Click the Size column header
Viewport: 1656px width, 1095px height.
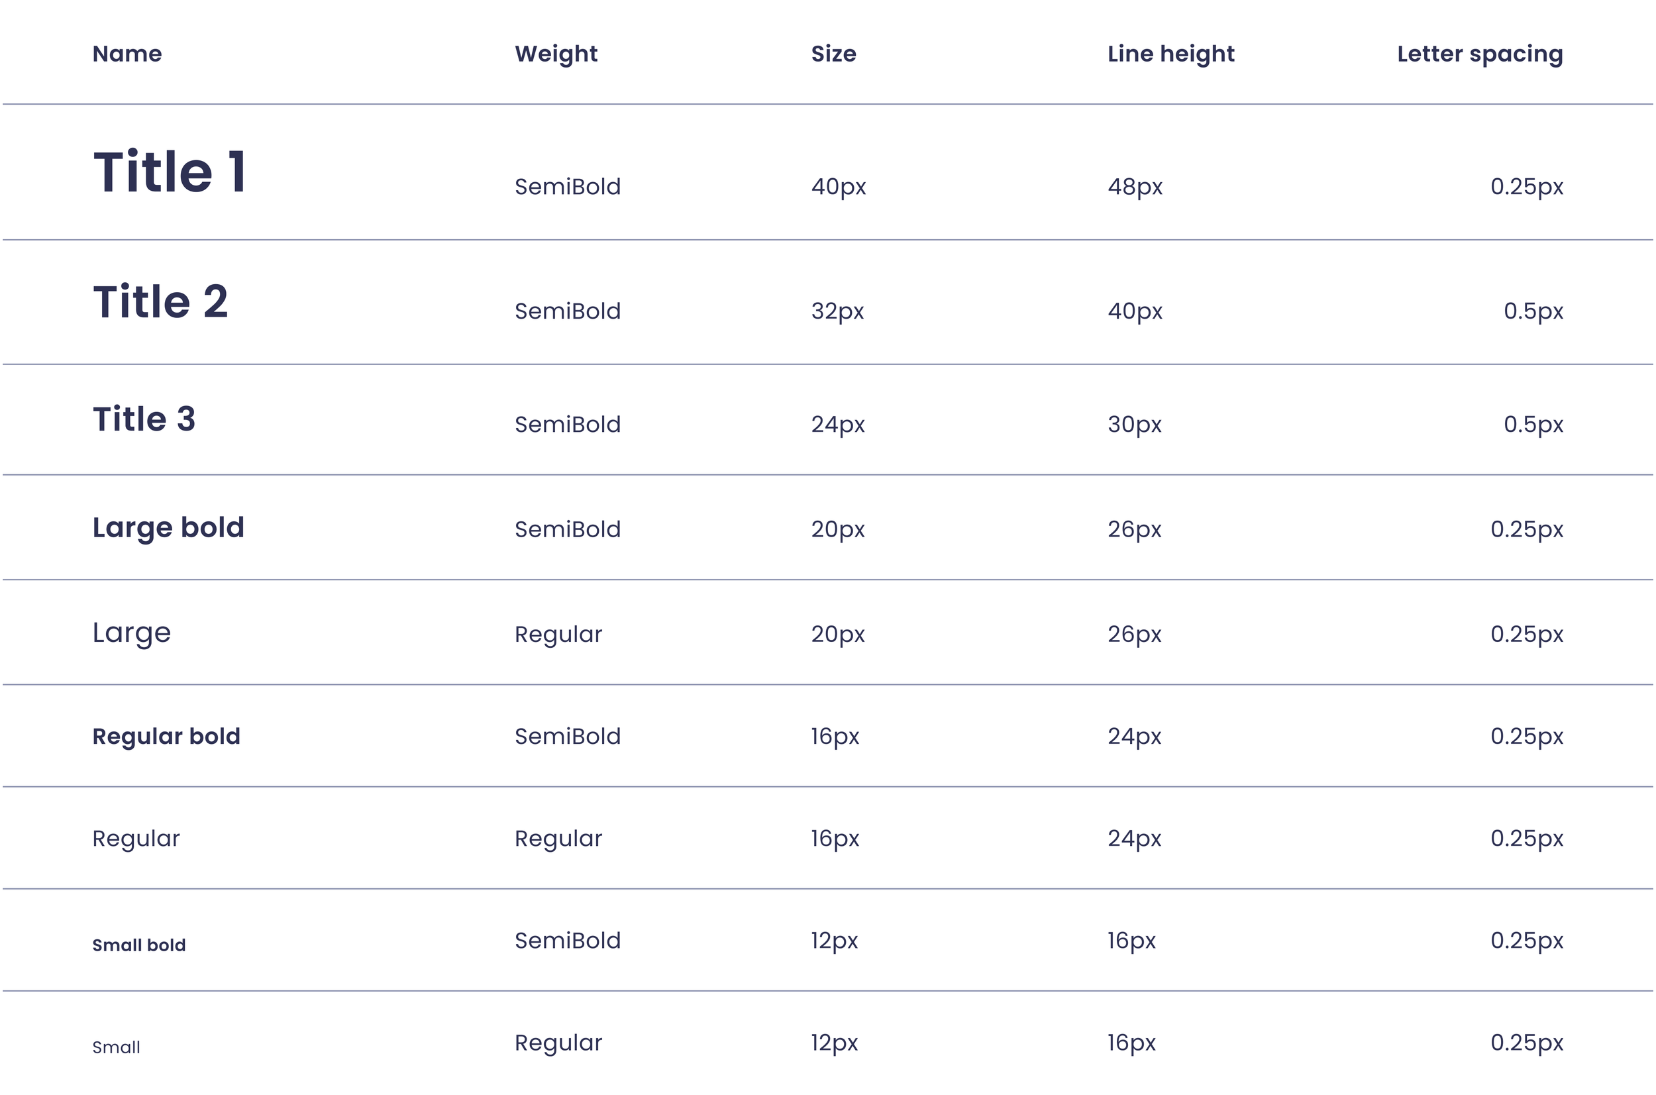pyautogui.click(x=833, y=54)
